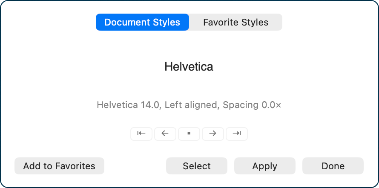Jump to the last style
Viewport: 379px width, 188px height.
[237, 134]
